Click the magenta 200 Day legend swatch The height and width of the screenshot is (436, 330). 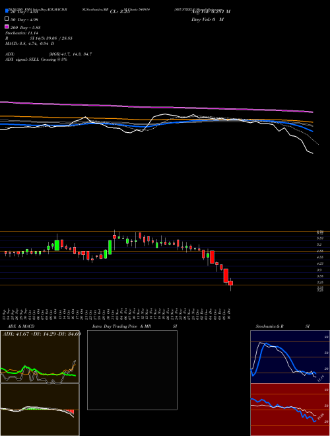click(x=7, y=27)
